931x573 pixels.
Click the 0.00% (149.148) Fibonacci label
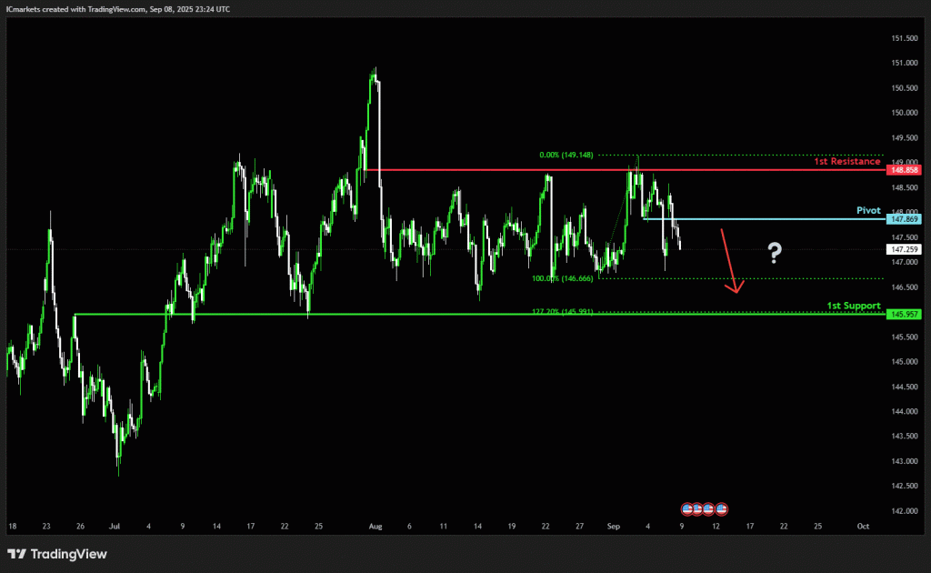[x=566, y=155]
